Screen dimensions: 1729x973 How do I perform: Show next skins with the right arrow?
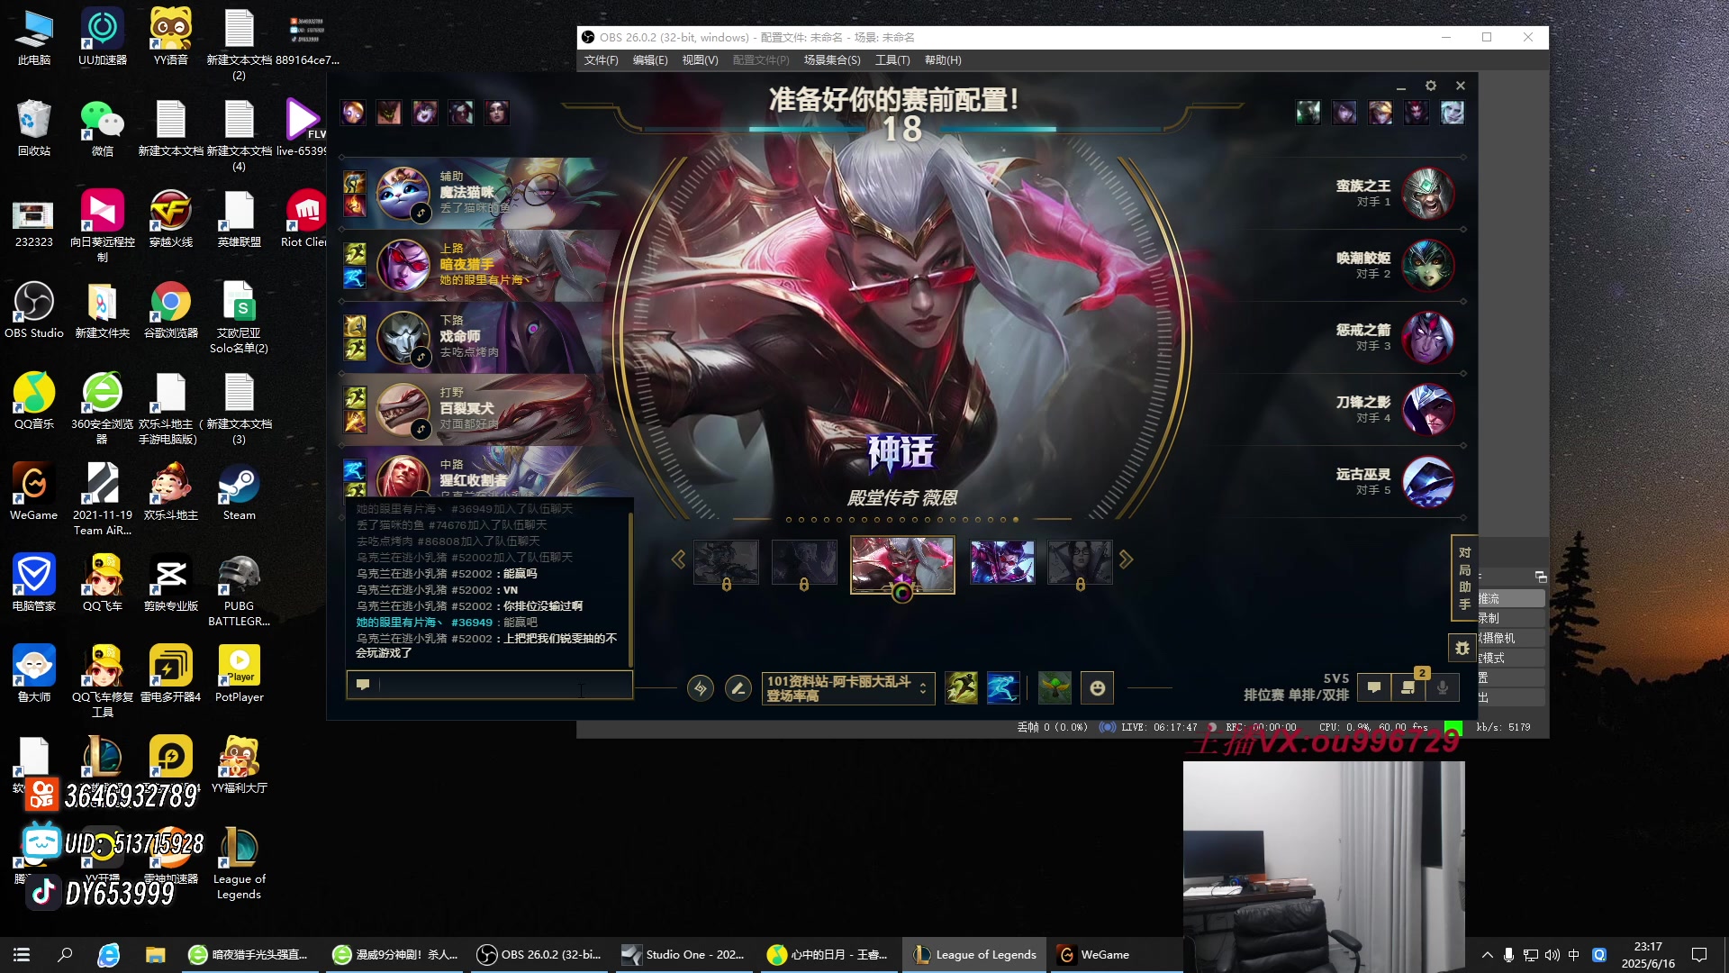coord(1126,559)
